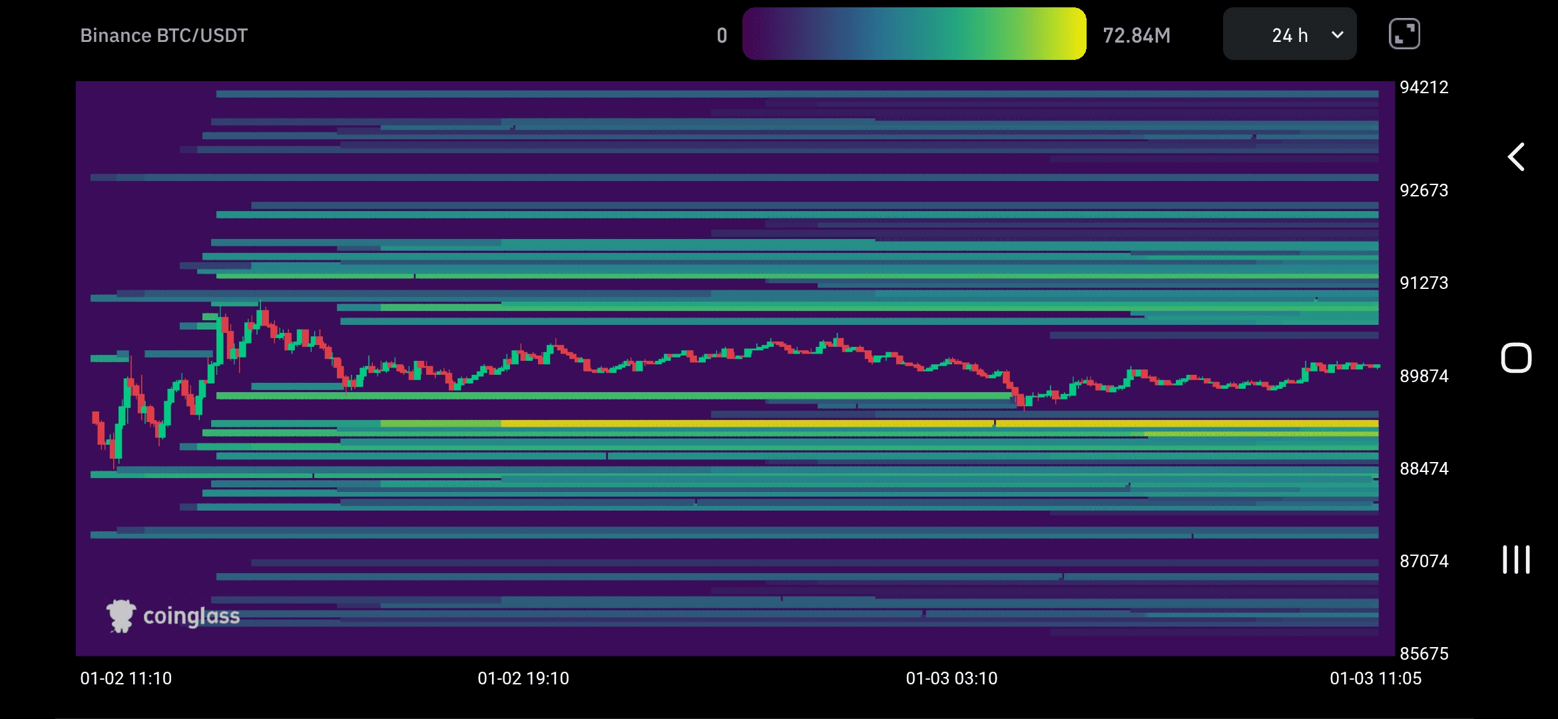
Task: Tap the 72.84M scale maximum label
Action: 1136,35
